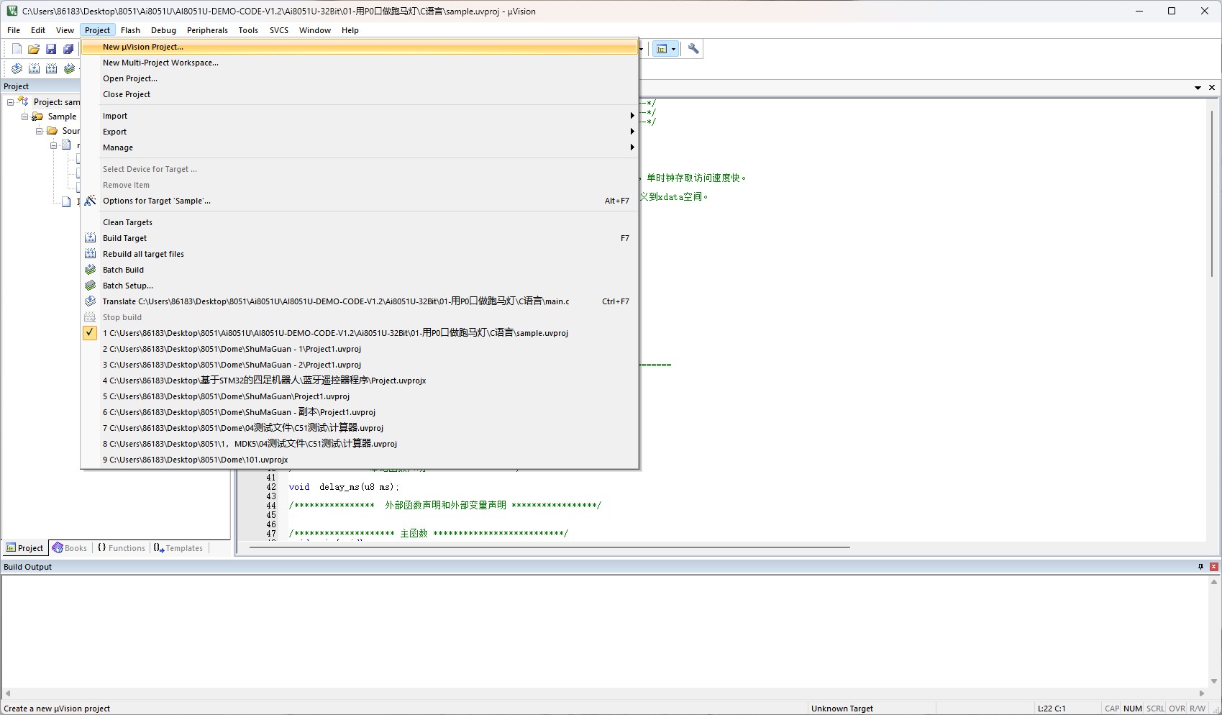Click the Save All toolbar icon

click(68, 49)
